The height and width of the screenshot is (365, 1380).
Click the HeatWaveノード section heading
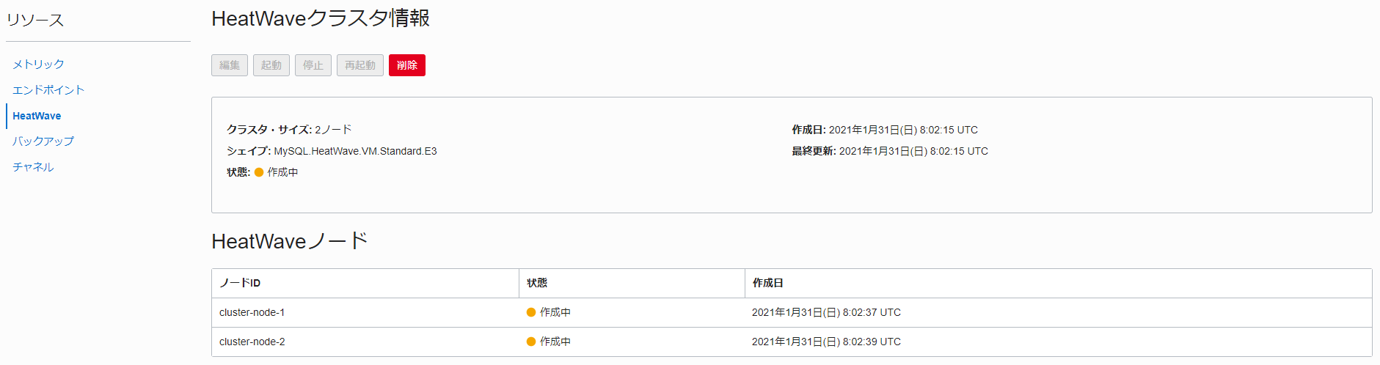pyautogui.click(x=289, y=241)
